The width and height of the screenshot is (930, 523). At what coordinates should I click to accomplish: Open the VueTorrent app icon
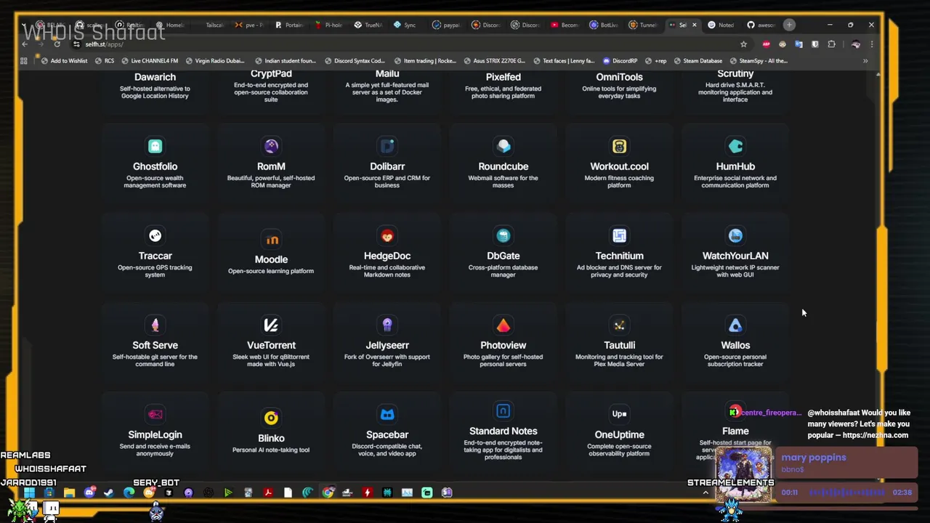[271, 325]
